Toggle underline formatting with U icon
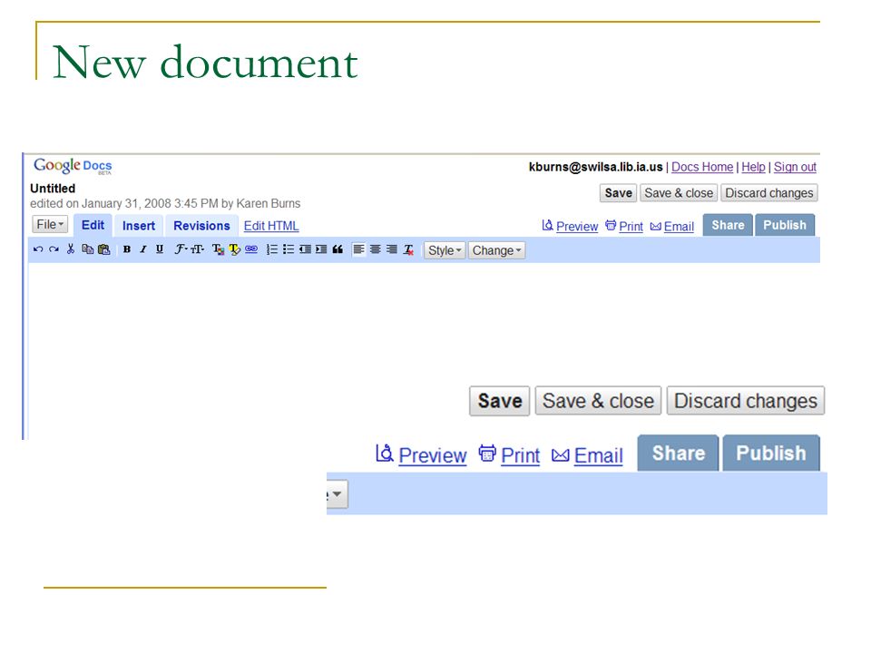This screenshot has width=871, height=653. (x=160, y=249)
